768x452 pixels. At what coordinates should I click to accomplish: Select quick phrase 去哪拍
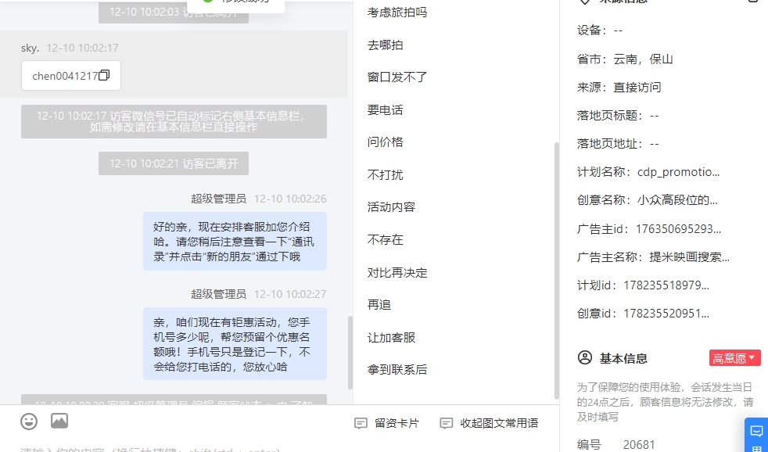tap(385, 45)
